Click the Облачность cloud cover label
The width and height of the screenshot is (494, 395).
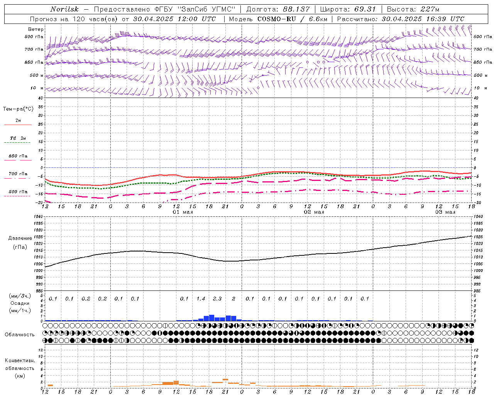tap(20, 334)
